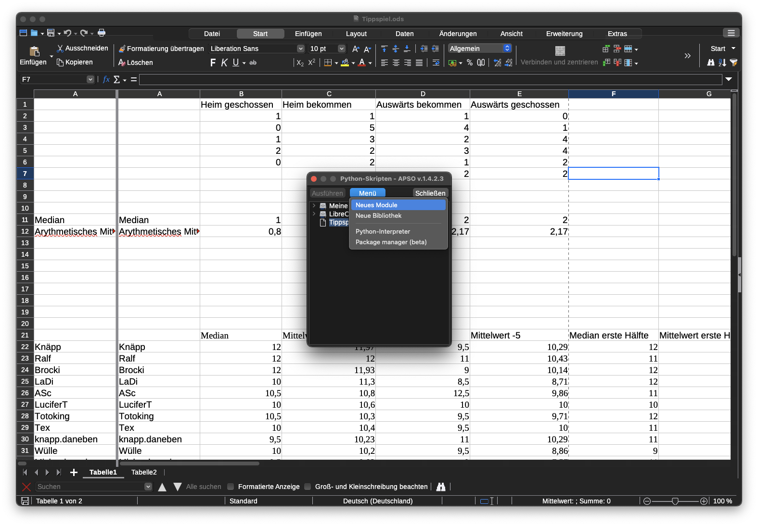Click the Einfügen clipboard paste icon
This screenshot has width=758, height=526.
click(x=34, y=51)
